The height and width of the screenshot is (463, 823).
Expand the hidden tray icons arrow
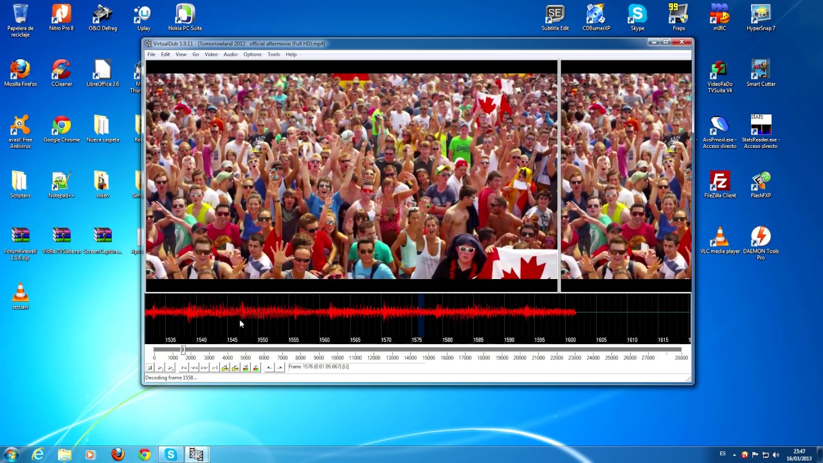click(x=735, y=455)
